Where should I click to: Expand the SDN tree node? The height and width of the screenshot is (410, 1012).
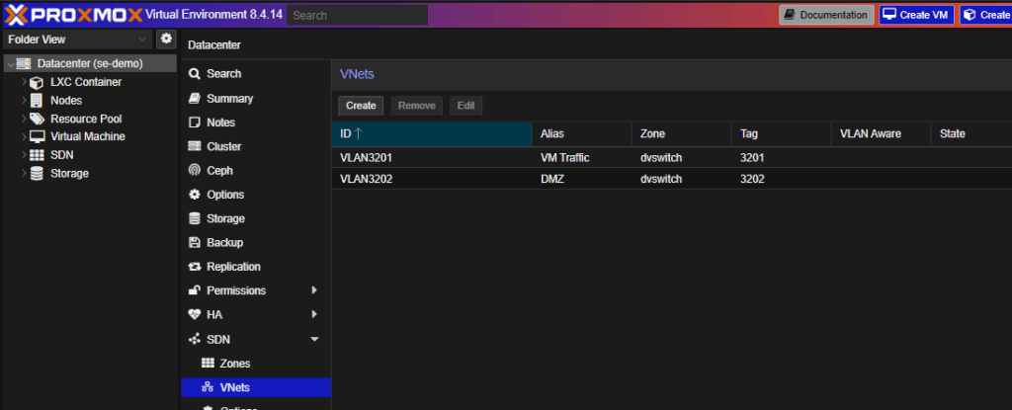point(25,155)
